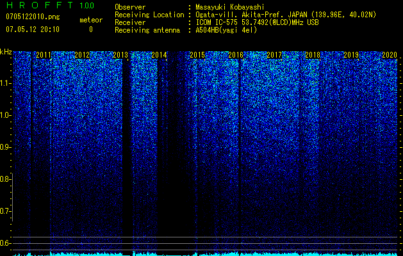The width and height of the screenshot is (403, 256).
Task: Click the 0.7 kHz axis label
Action: pyautogui.click(x=5, y=211)
